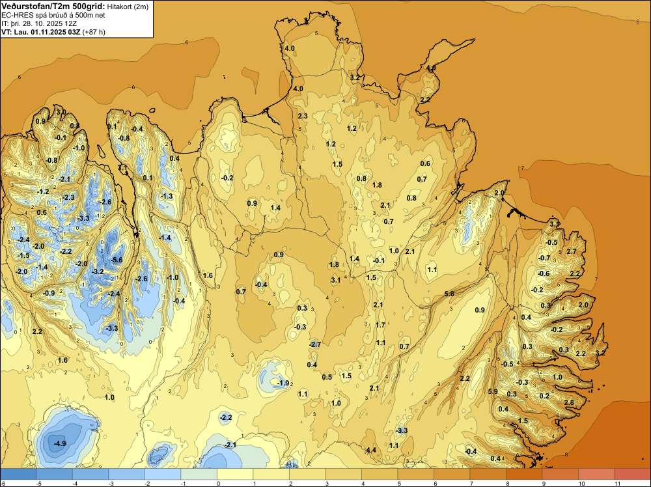
Task: Click the "4.4" temperature value
Action: click(371, 450)
